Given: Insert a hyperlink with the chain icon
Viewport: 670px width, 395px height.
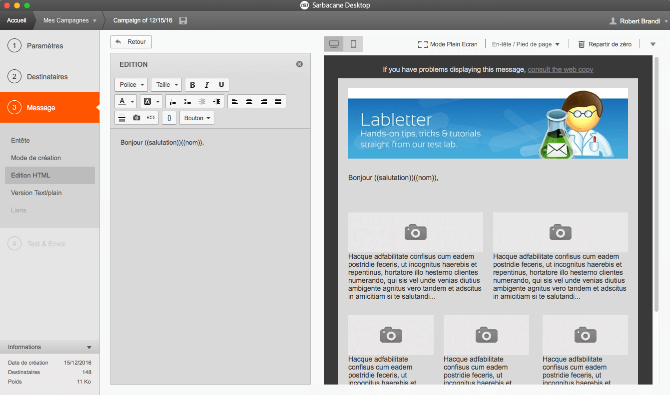Looking at the screenshot, I should (151, 118).
